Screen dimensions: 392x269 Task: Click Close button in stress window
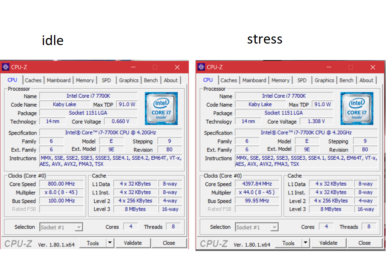365,243
